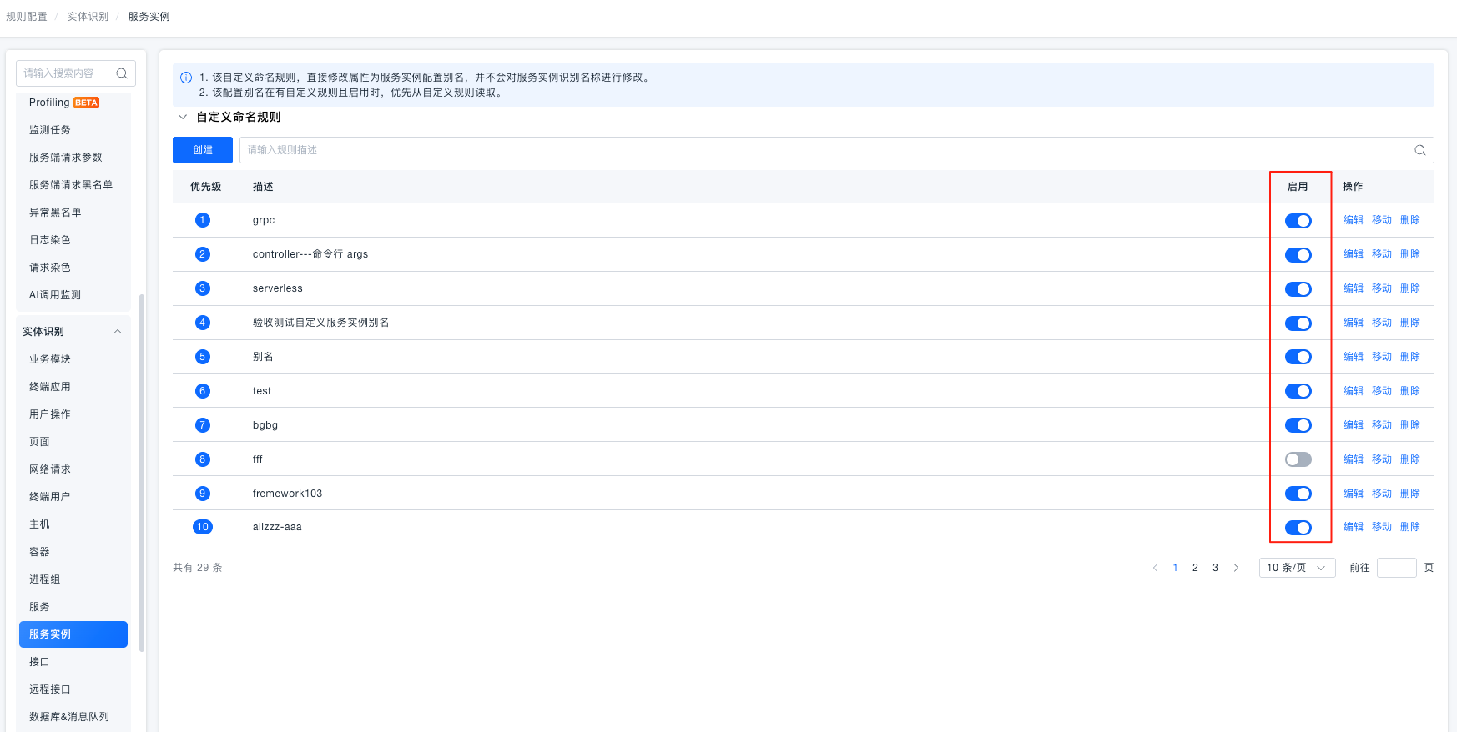1457x732 pixels.
Task: Click 删除 for the allzzz-aaa rule
Action: 1409,527
